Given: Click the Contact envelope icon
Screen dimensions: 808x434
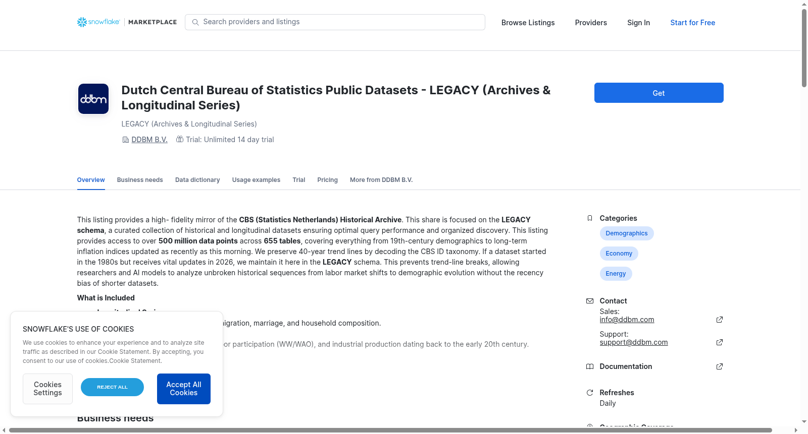Looking at the screenshot, I should point(590,301).
